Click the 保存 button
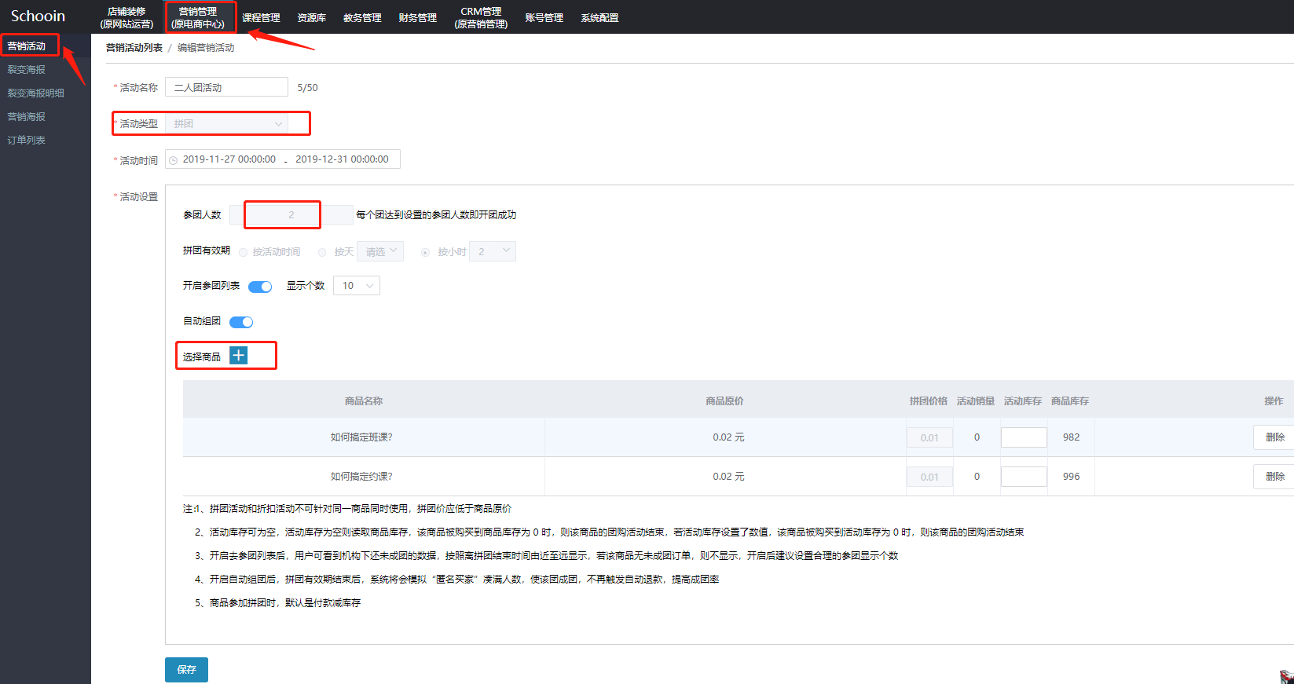The height and width of the screenshot is (684, 1294). tap(186, 670)
